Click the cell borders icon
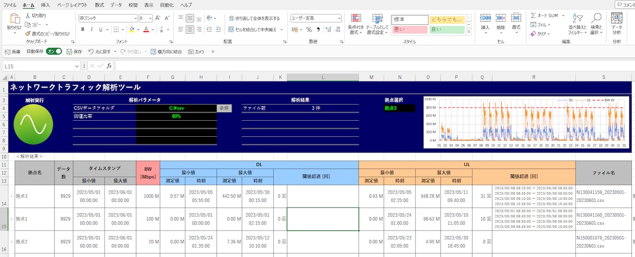The image size is (635, 257). point(115,29)
